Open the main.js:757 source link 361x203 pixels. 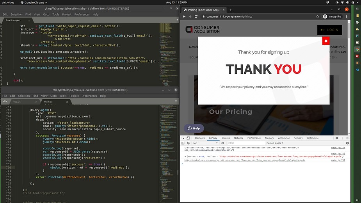click(338, 160)
